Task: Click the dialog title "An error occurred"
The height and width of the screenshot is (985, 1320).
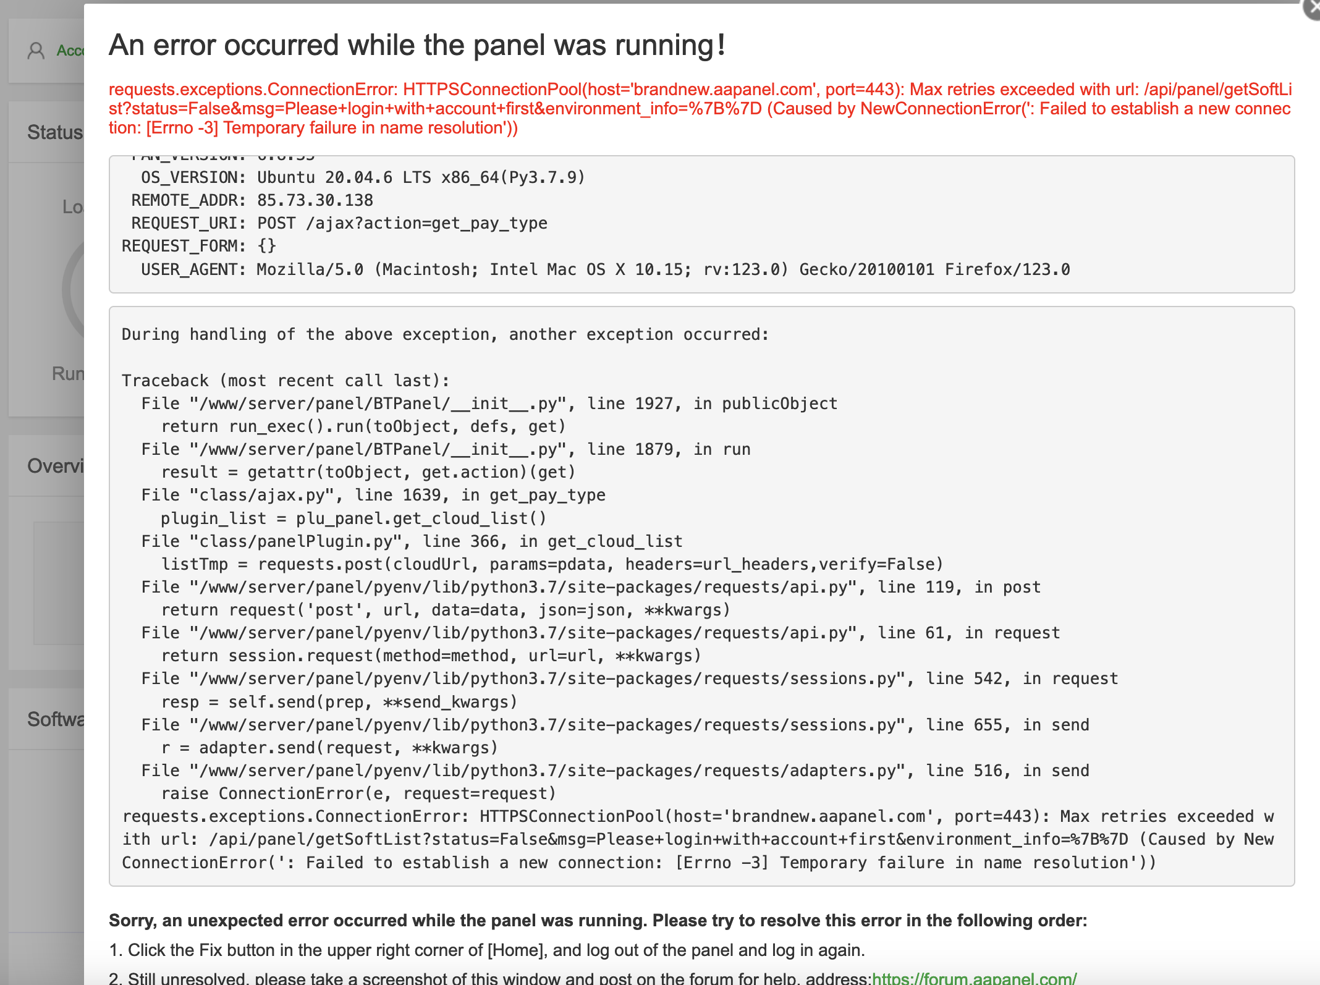Action: click(417, 45)
